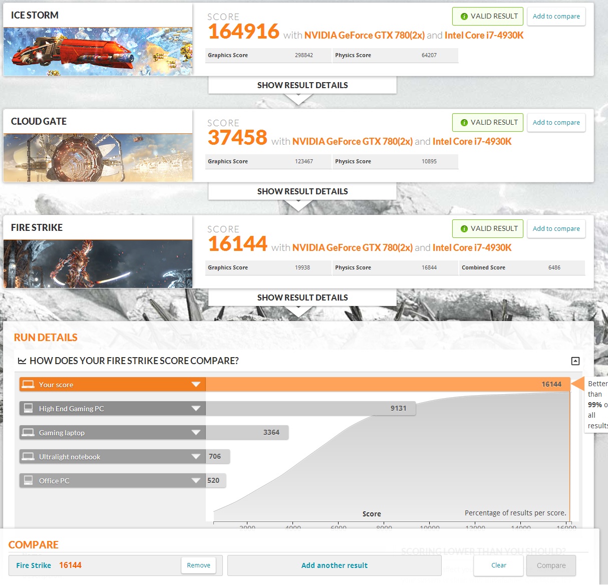Screen dimensions: 608x585
Task: Click Ice Storm Physics Score value 64207
Action: [x=429, y=56]
